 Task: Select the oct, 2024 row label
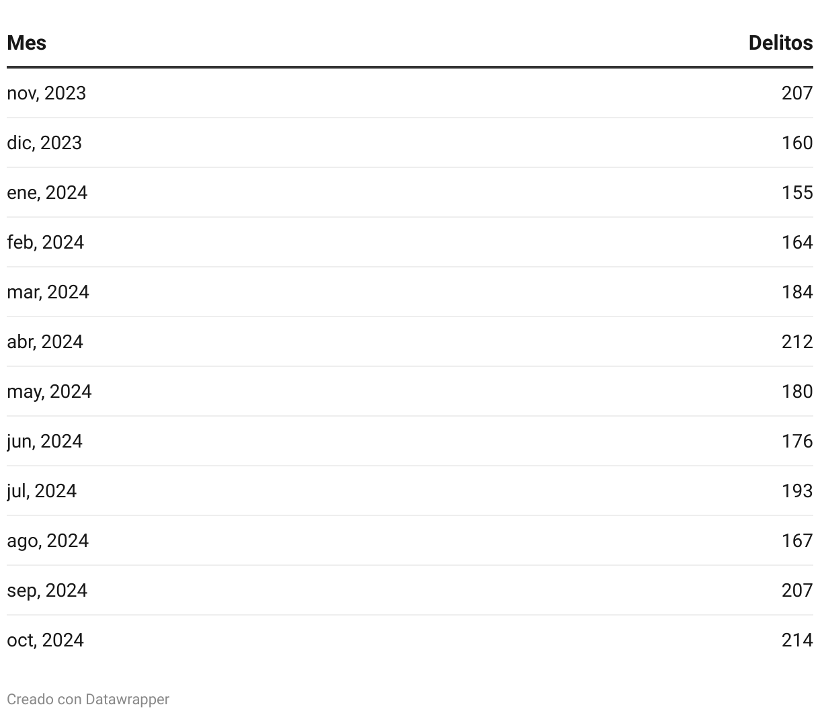pyautogui.click(x=45, y=640)
